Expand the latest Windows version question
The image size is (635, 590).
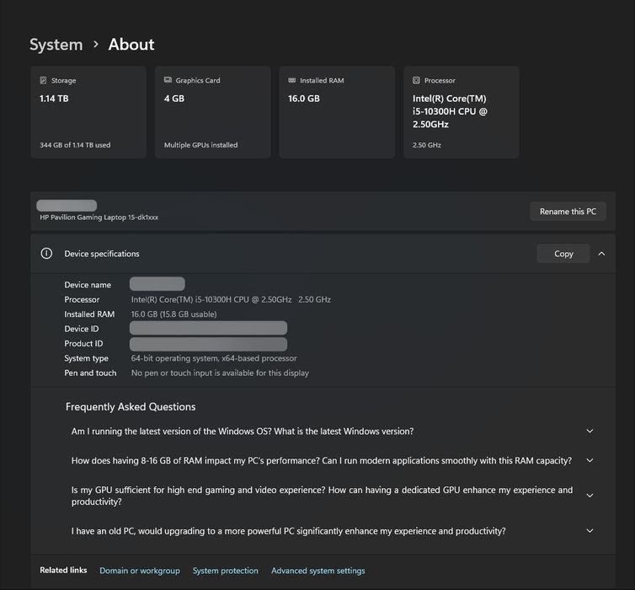[590, 432]
